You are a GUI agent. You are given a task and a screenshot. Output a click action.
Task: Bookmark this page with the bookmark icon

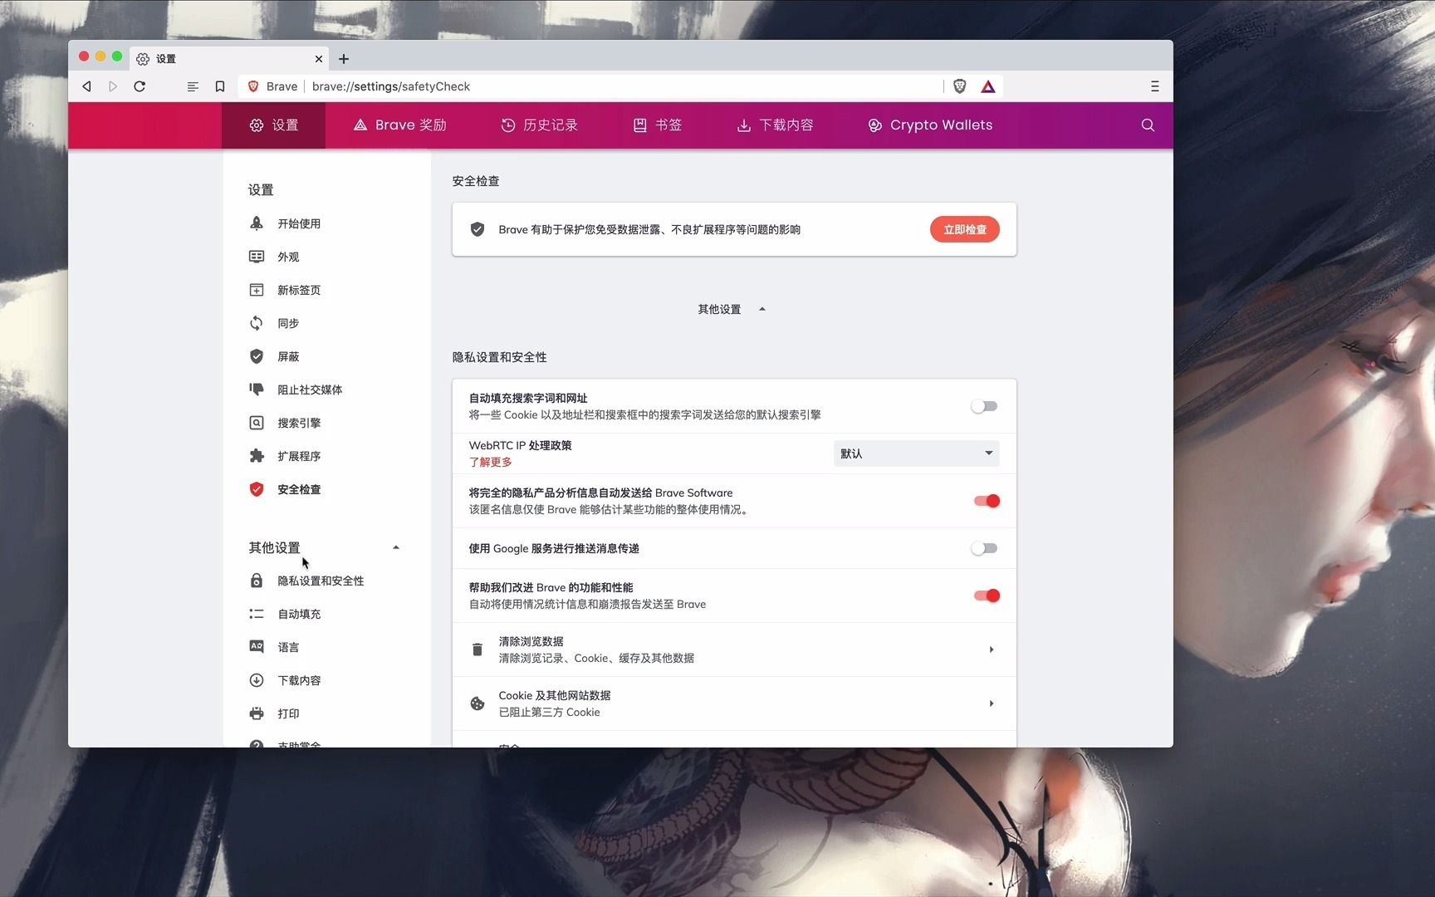pyautogui.click(x=220, y=86)
